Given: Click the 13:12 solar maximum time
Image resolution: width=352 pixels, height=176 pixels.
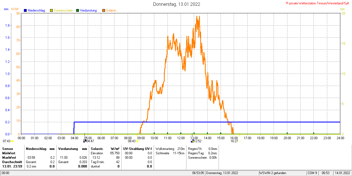Looking at the screenshot, I should click(96, 158).
